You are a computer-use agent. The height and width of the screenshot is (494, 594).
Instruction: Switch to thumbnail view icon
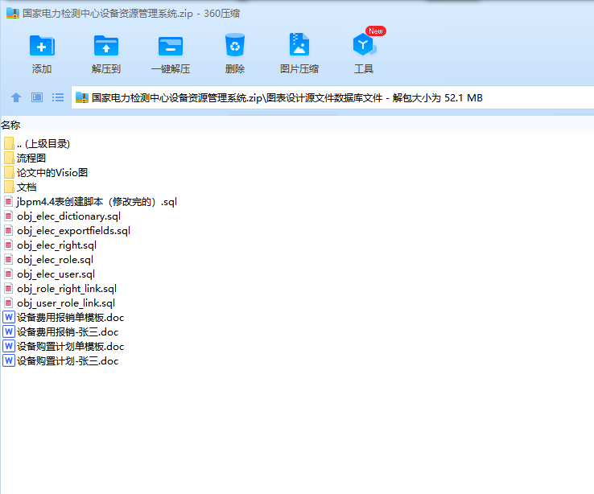37,97
